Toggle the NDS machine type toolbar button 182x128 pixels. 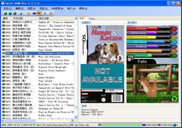click(39, 13)
